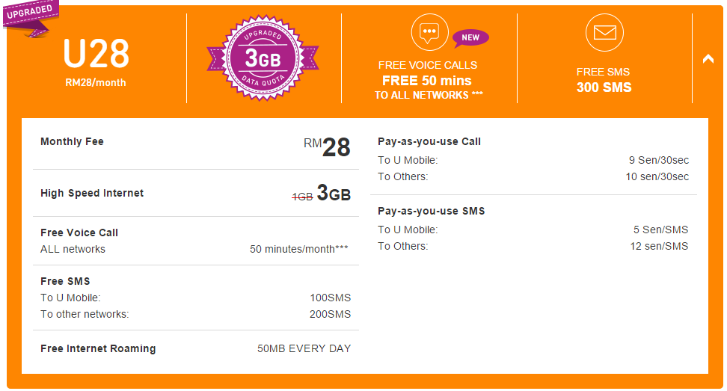Screen dimensions: 727x391
Task: Click the Free Internet Roaming row
Action: pyautogui.click(x=196, y=348)
